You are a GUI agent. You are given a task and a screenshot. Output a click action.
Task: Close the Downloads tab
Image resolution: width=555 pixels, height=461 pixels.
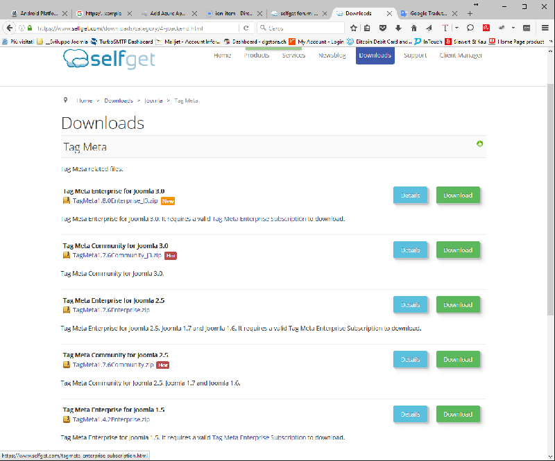pos(389,13)
